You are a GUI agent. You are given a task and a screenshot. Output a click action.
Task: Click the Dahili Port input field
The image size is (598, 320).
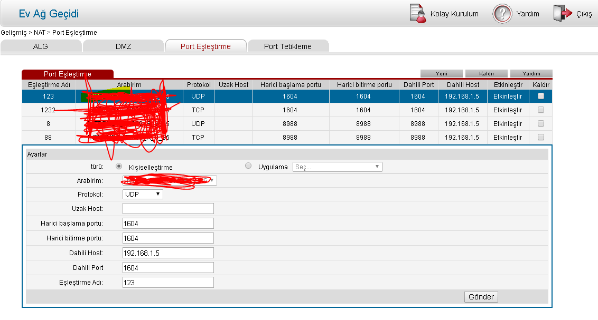coord(168,268)
